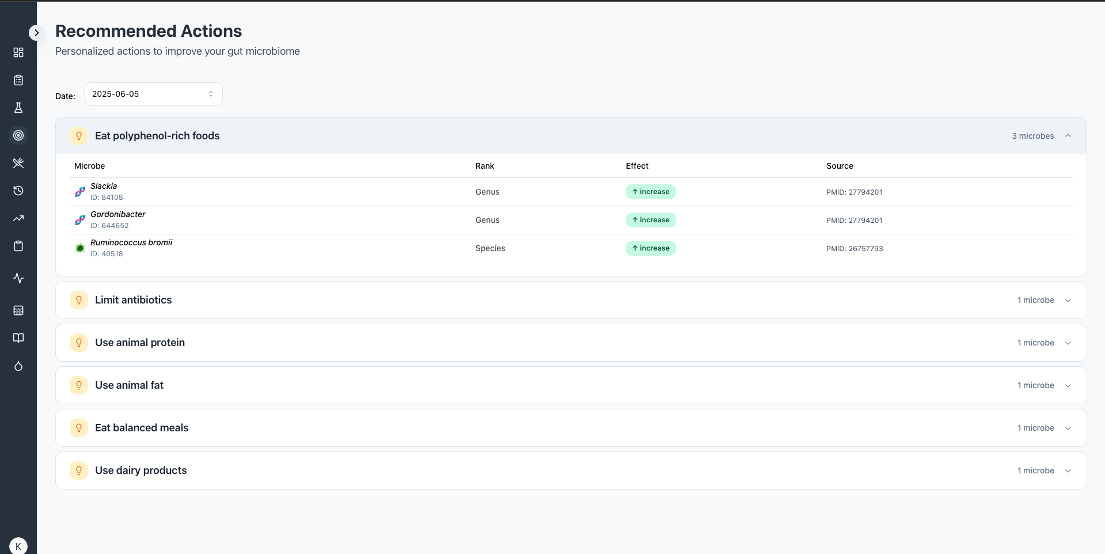Open history via the clock icon

18,191
